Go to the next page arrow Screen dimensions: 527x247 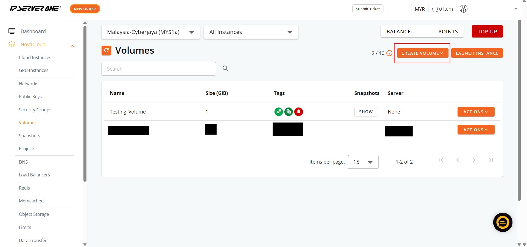point(474,160)
